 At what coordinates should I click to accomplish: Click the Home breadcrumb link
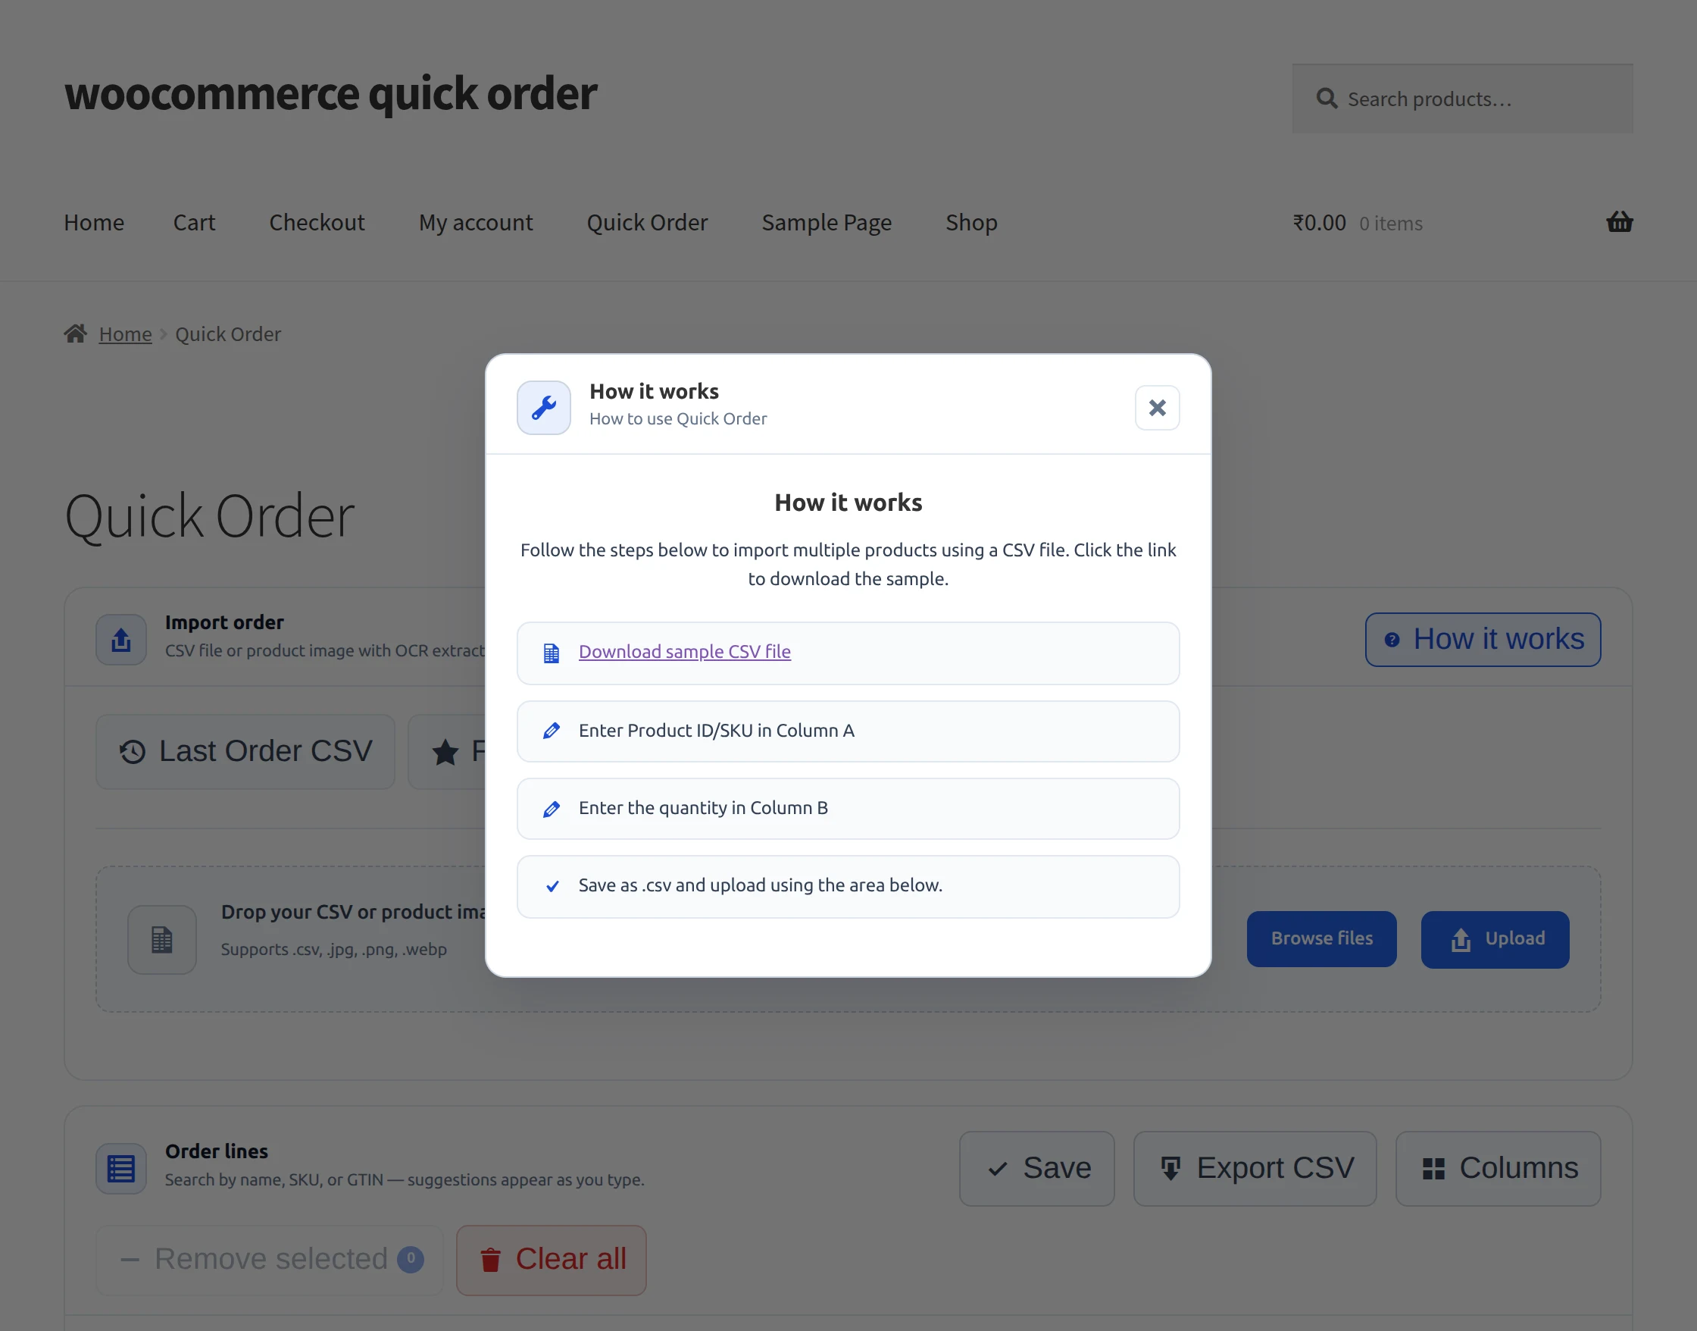(x=126, y=334)
